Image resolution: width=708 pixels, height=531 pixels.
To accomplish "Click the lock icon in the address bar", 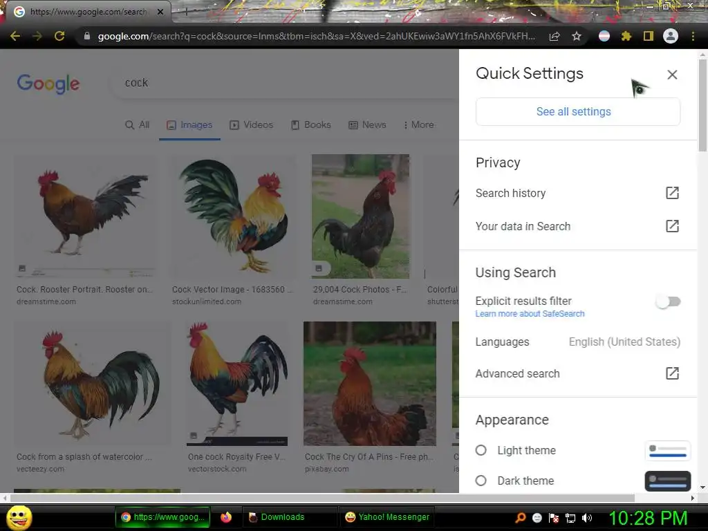I will (x=87, y=36).
